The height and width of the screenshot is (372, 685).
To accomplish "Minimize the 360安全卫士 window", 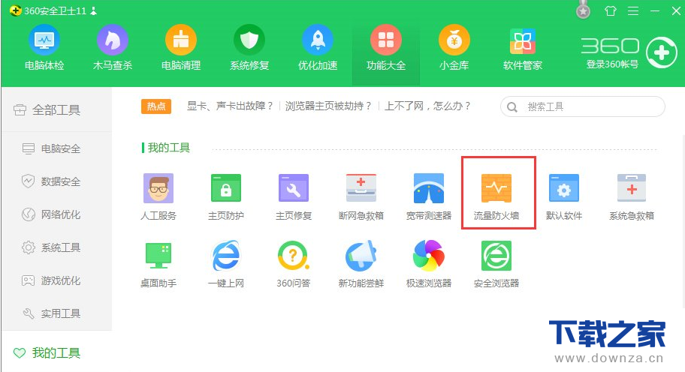I will (x=655, y=11).
